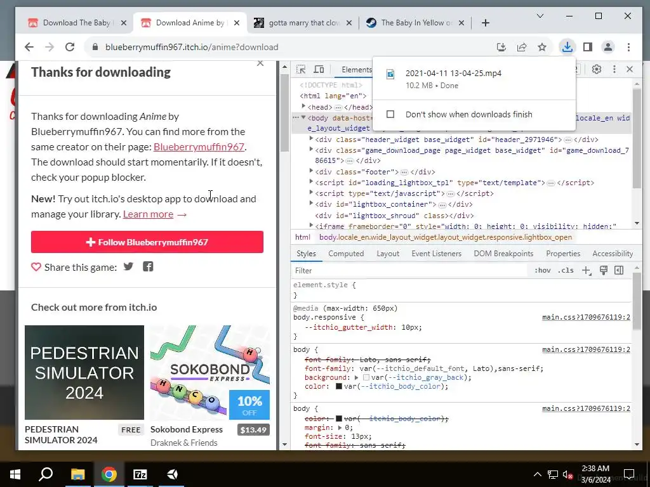This screenshot has width=650, height=487.
Task: Click the DevTools inspect element icon
Action: tap(301, 70)
